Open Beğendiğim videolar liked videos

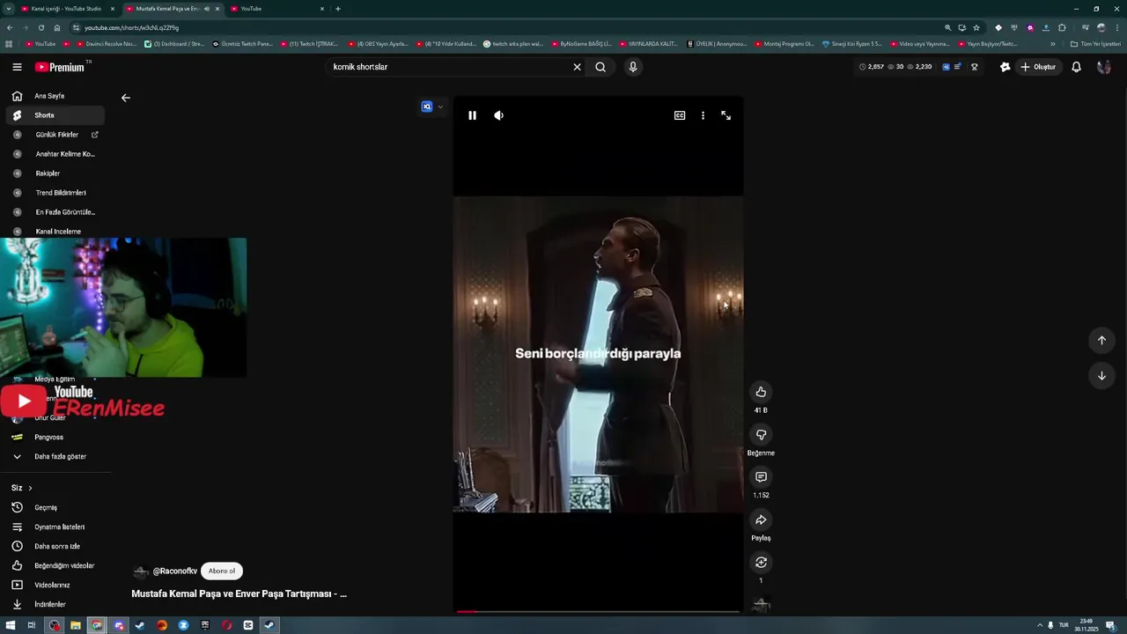coord(55,565)
